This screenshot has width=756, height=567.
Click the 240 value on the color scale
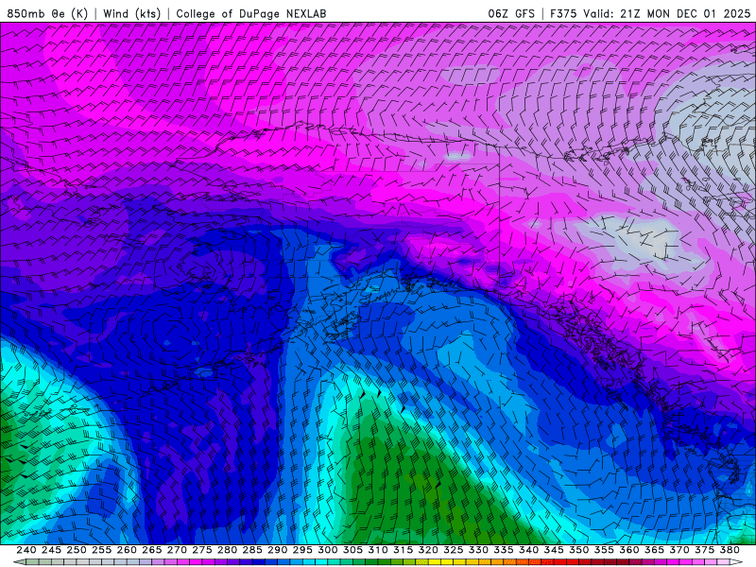[x=26, y=550]
